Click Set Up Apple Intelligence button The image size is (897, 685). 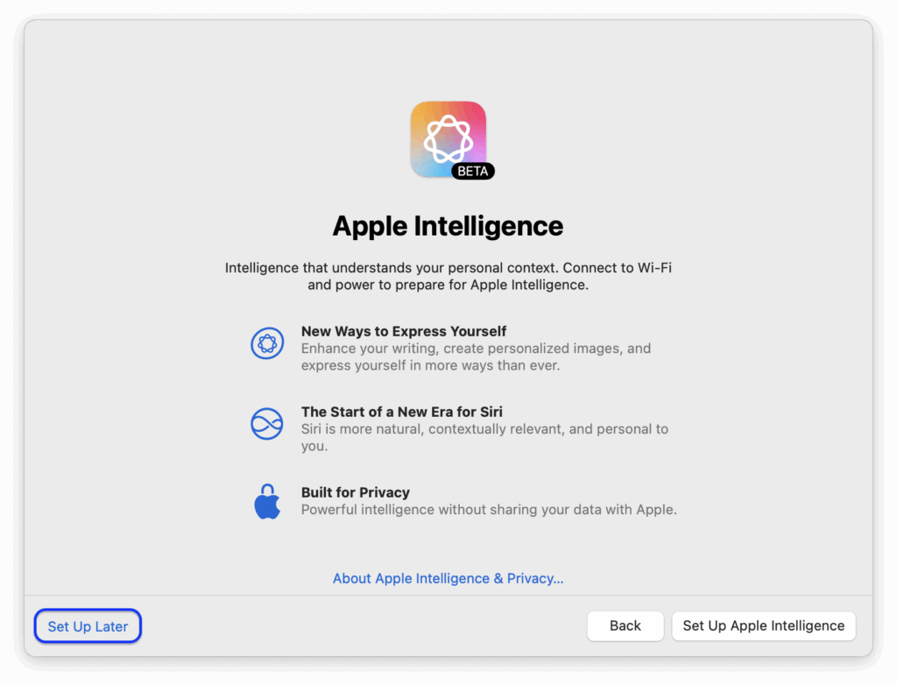(764, 626)
